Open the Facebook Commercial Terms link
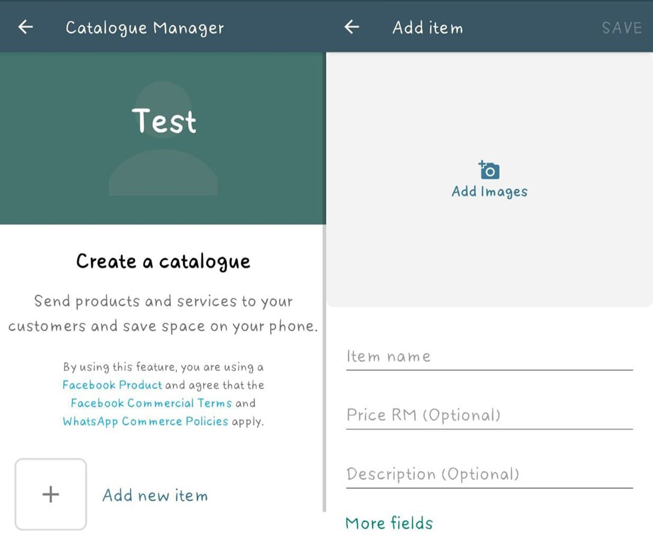Viewport: 653px width, 537px height. click(151, 403)
